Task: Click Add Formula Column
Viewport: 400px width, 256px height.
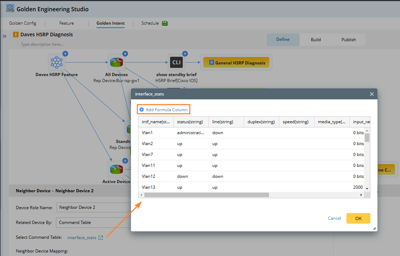Action: [x=164, y=110]
